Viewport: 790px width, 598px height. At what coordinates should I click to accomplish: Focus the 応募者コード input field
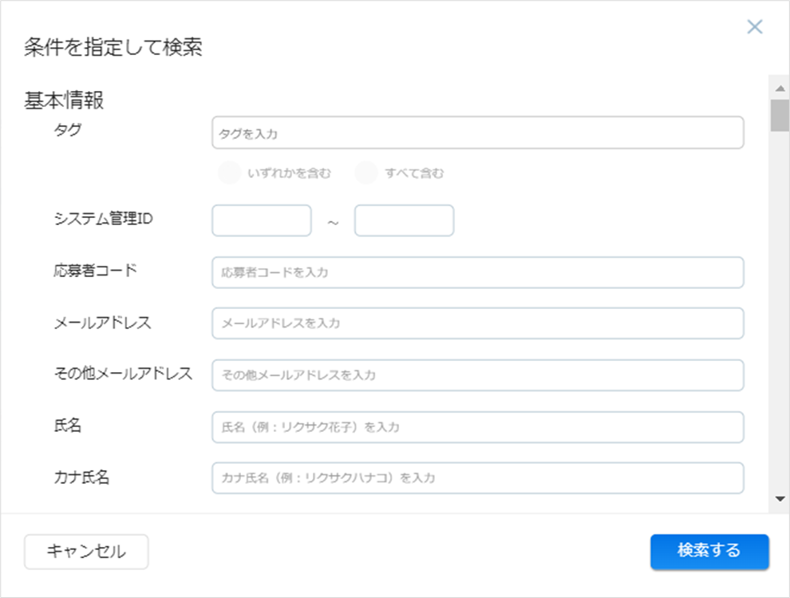[477, 272]
